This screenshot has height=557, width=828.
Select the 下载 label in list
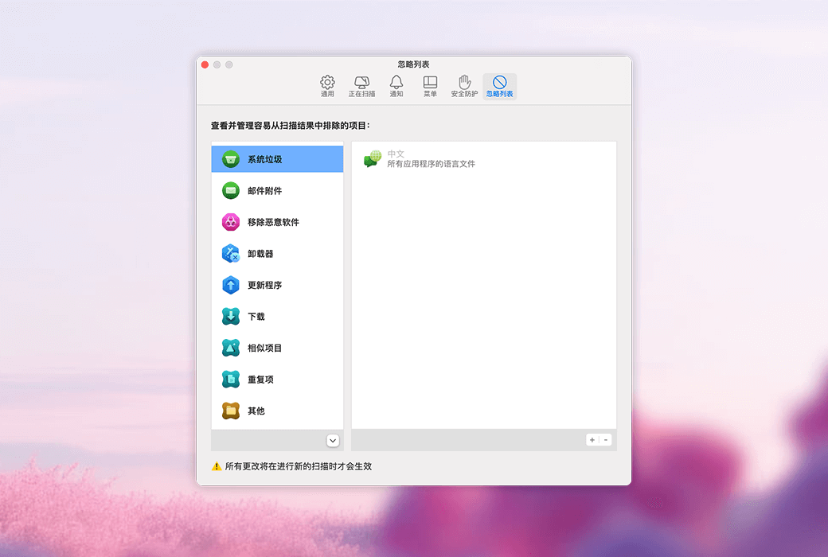(x=256, y=316)
